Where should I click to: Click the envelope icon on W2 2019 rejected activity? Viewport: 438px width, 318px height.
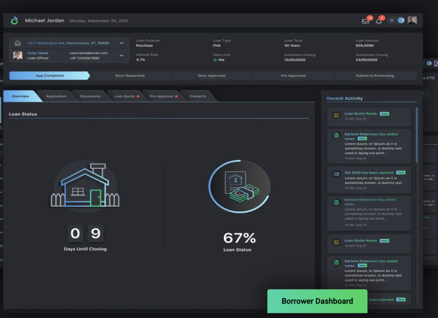point(336,174)
